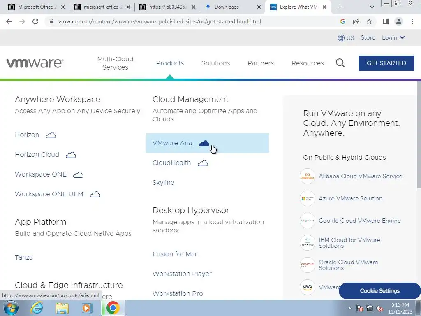421x316 pixels.
Task: Click the VMware logo
Action: (x=35, y=63)
